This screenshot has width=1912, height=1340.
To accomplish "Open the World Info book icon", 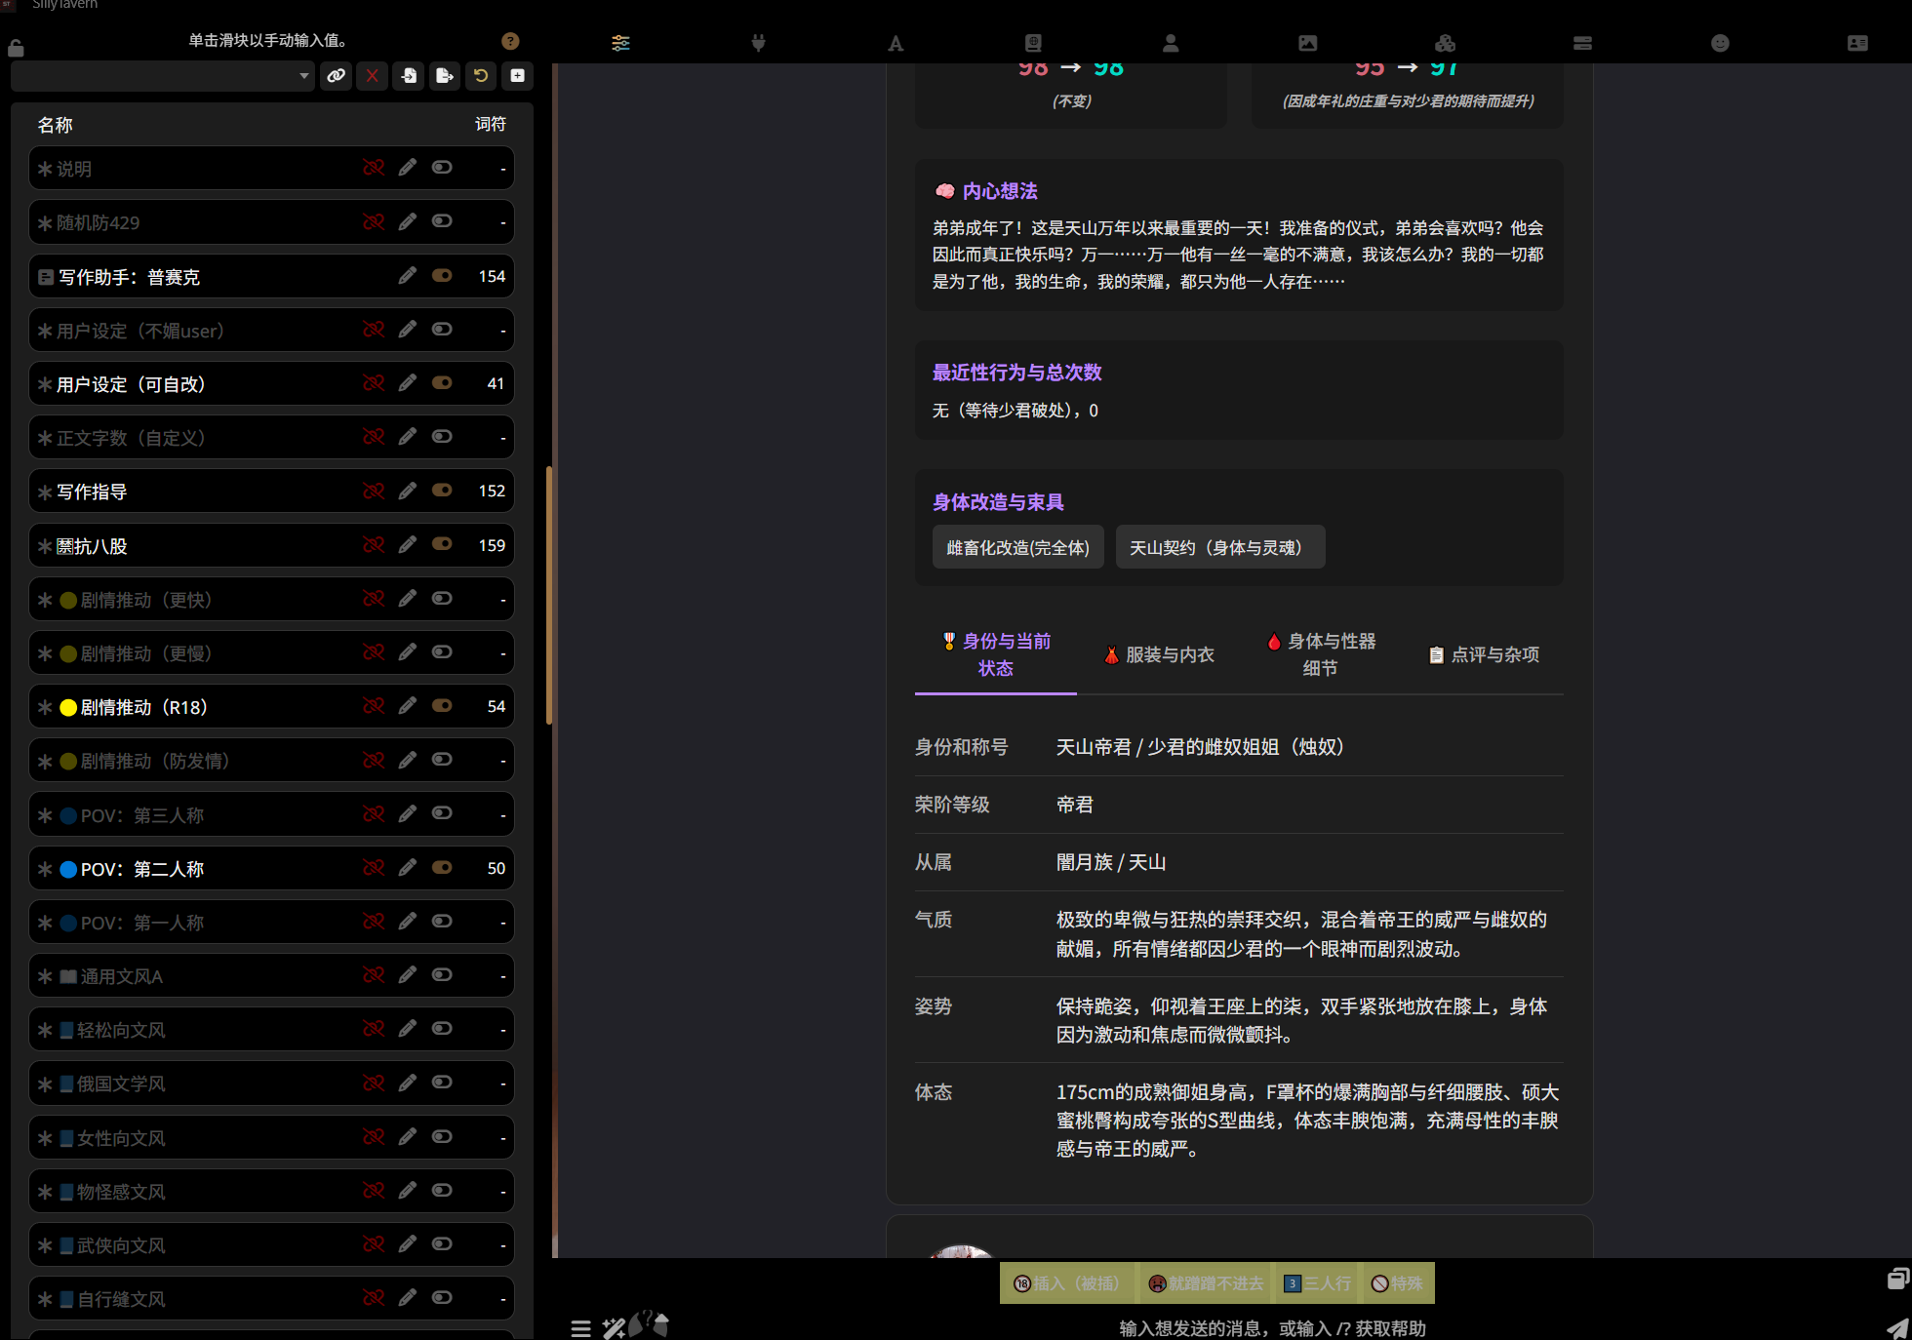I will [1033, 43].
